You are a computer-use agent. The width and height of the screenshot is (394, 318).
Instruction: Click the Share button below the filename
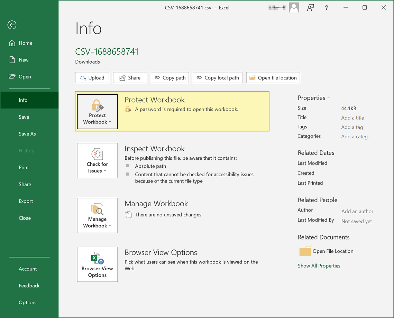(130, 77)
